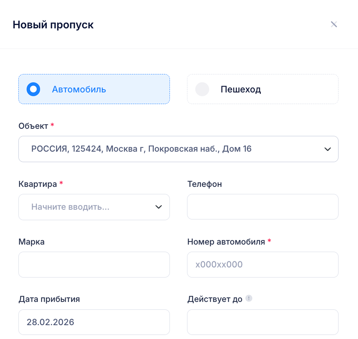Click into the Телефон input field
Screen dimensions: 358x339
pyautogui.click(x=263, y=207)
